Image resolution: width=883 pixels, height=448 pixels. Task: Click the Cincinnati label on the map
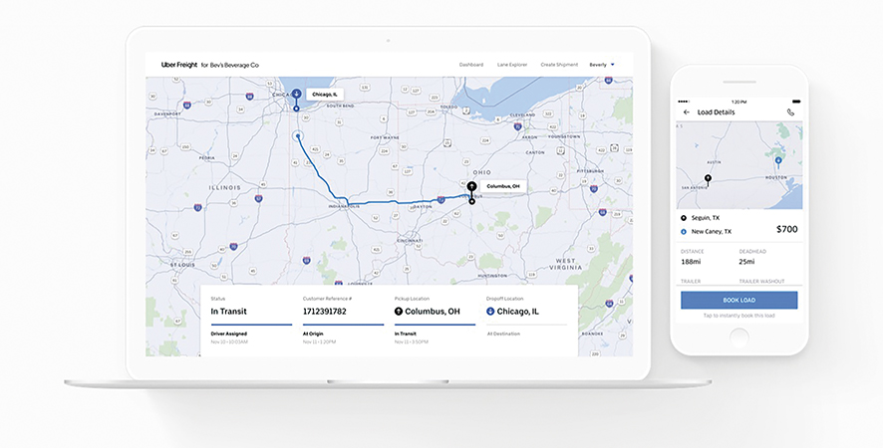410,240
